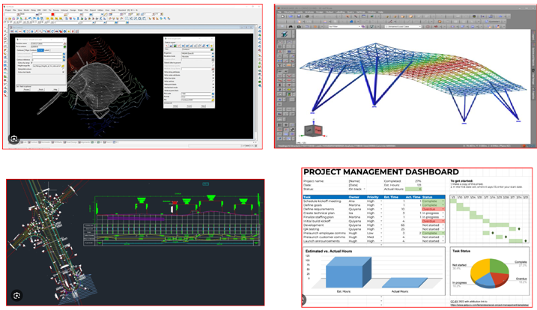537x310 pixels.
Task: Click yellow Not started slice of pie chart
Action: pyautogui.click(x=479, y=270)
